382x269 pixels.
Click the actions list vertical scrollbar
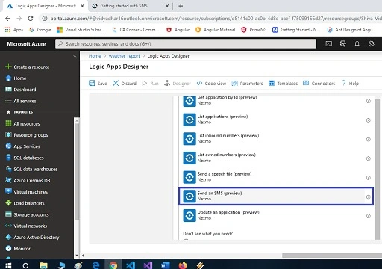(x=378, y=168)
